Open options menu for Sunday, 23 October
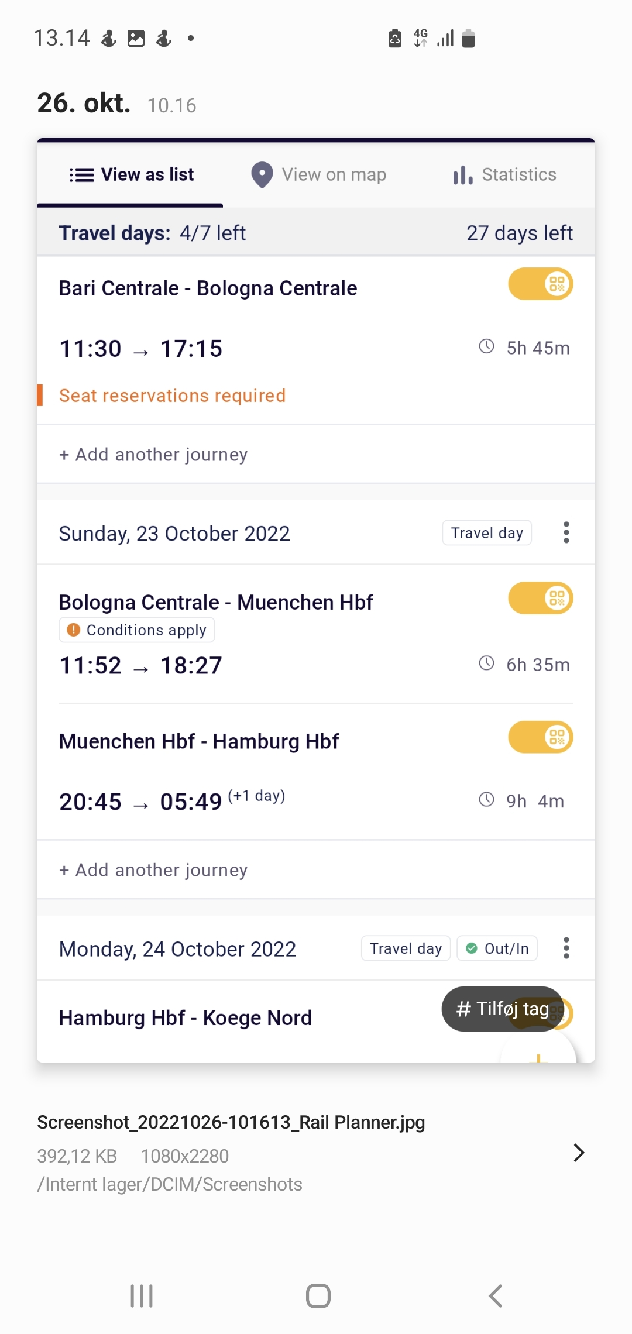This screenshot has width=632, height=1334. pos(566,533)
